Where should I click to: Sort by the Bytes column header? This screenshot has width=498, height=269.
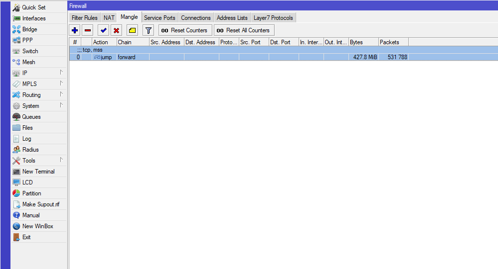pyautogui.click(x=363, y=42)
